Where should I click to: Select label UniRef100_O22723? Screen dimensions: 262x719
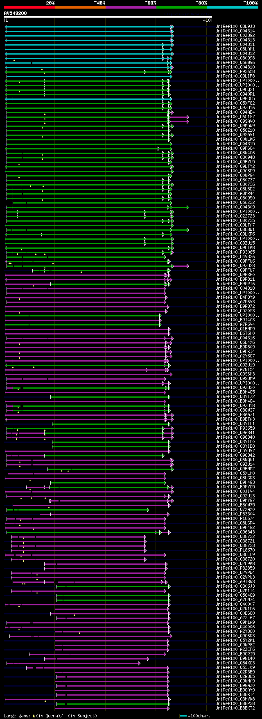click(x=235, y=216)
